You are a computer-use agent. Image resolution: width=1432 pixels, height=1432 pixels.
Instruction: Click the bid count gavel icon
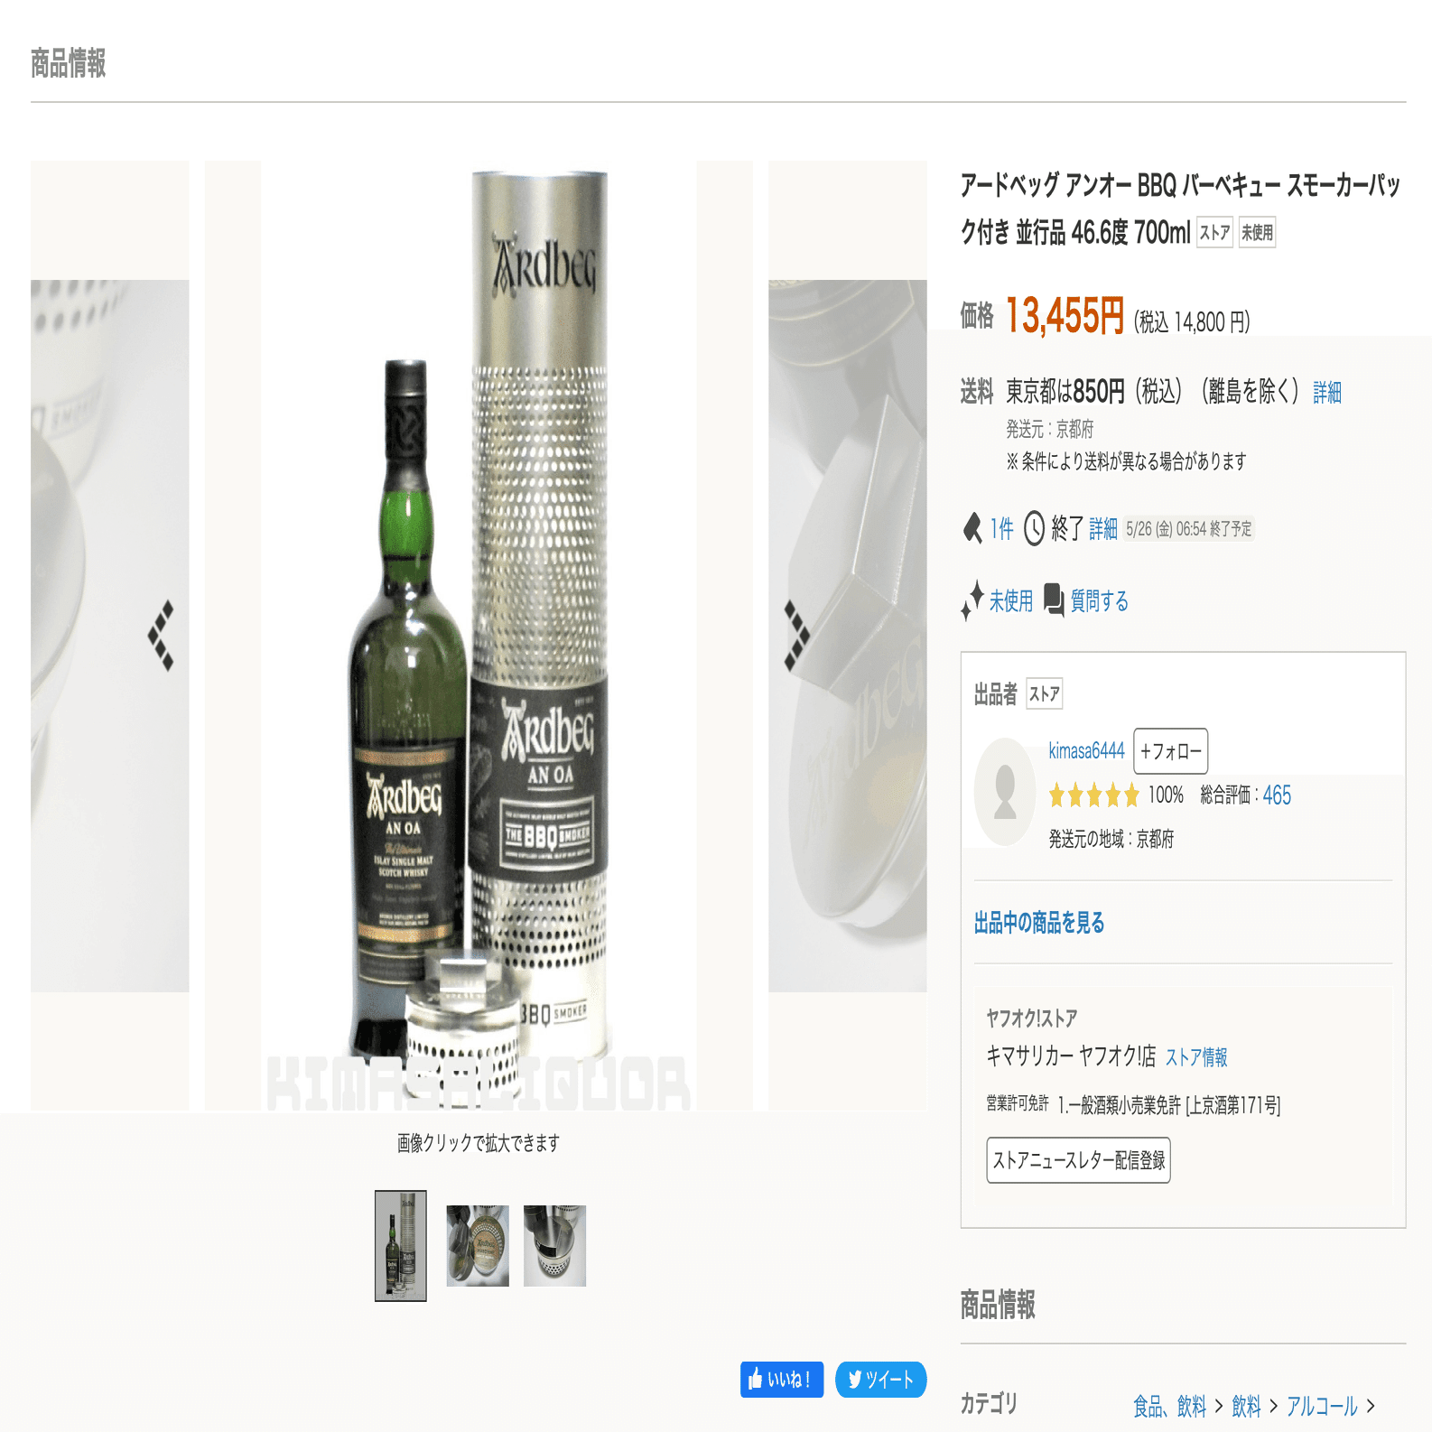tap(972, 528)
